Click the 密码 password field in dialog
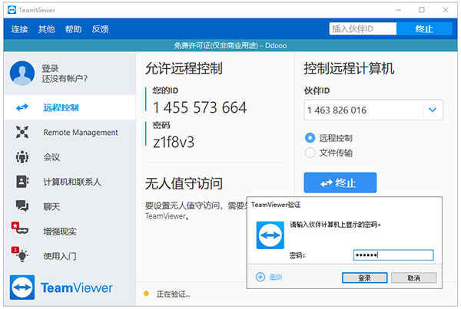The width and height of the screenshot is (461, 309). click(x=393, y=255)
